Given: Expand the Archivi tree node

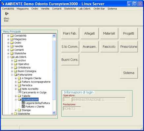Looking at the screenshot, I should 12,61.
